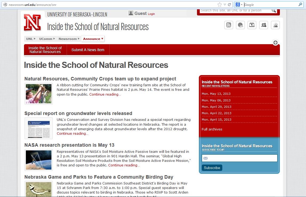Viewport: 306px width, 197px height.
Task: Open the groundwater report thumbnail
Action: [39, 128]
